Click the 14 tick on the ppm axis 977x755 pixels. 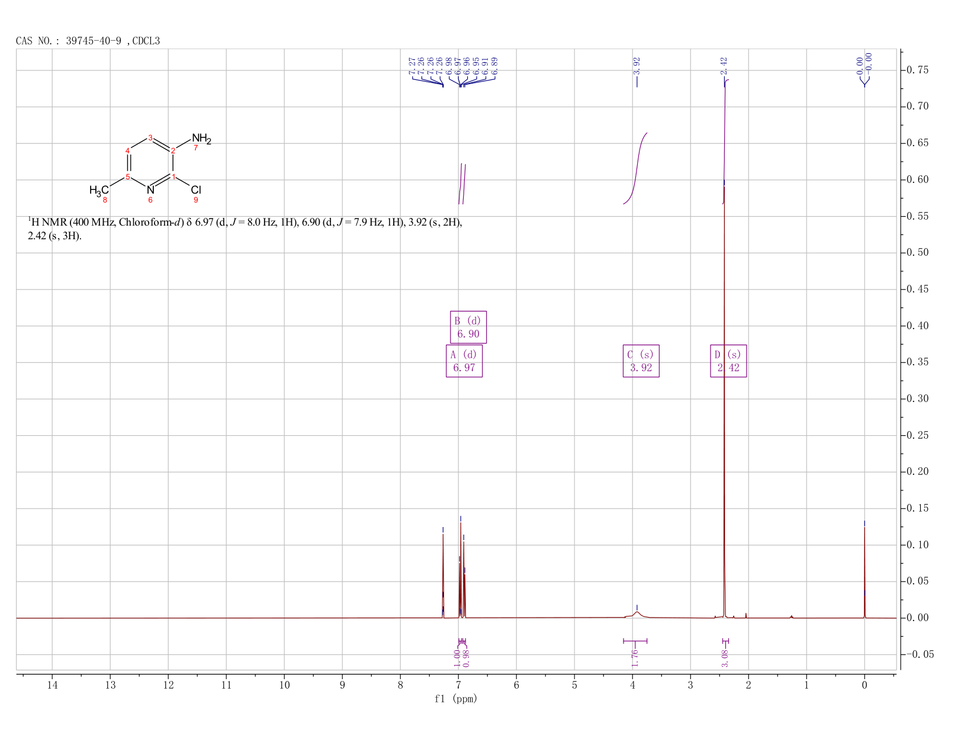52,685
